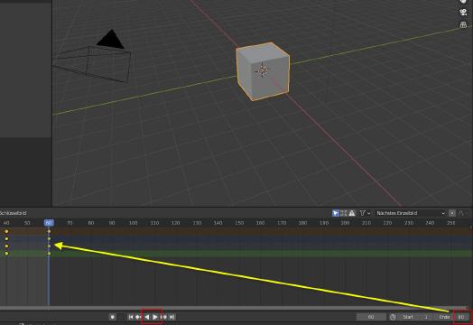Toggle camera view in the viewport
The image size is (473, 325).
463,13
